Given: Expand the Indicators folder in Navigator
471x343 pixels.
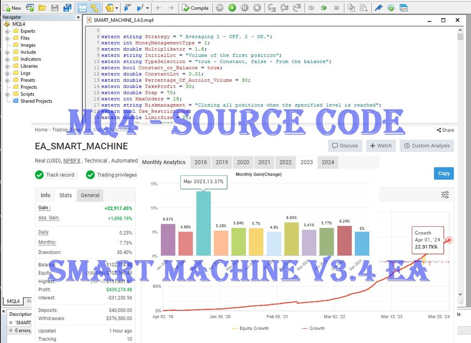Looking at the screenshot, I should [7, 59].
